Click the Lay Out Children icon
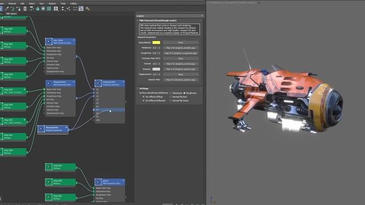Viewport: 365px width, 205px height. point(68,9)
